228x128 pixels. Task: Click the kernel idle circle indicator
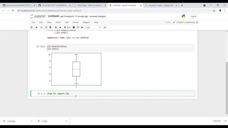[197, 22]
